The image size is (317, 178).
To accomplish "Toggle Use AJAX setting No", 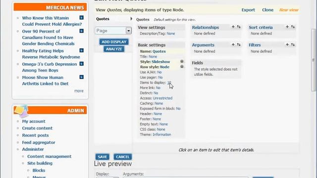I will (159, 72).
